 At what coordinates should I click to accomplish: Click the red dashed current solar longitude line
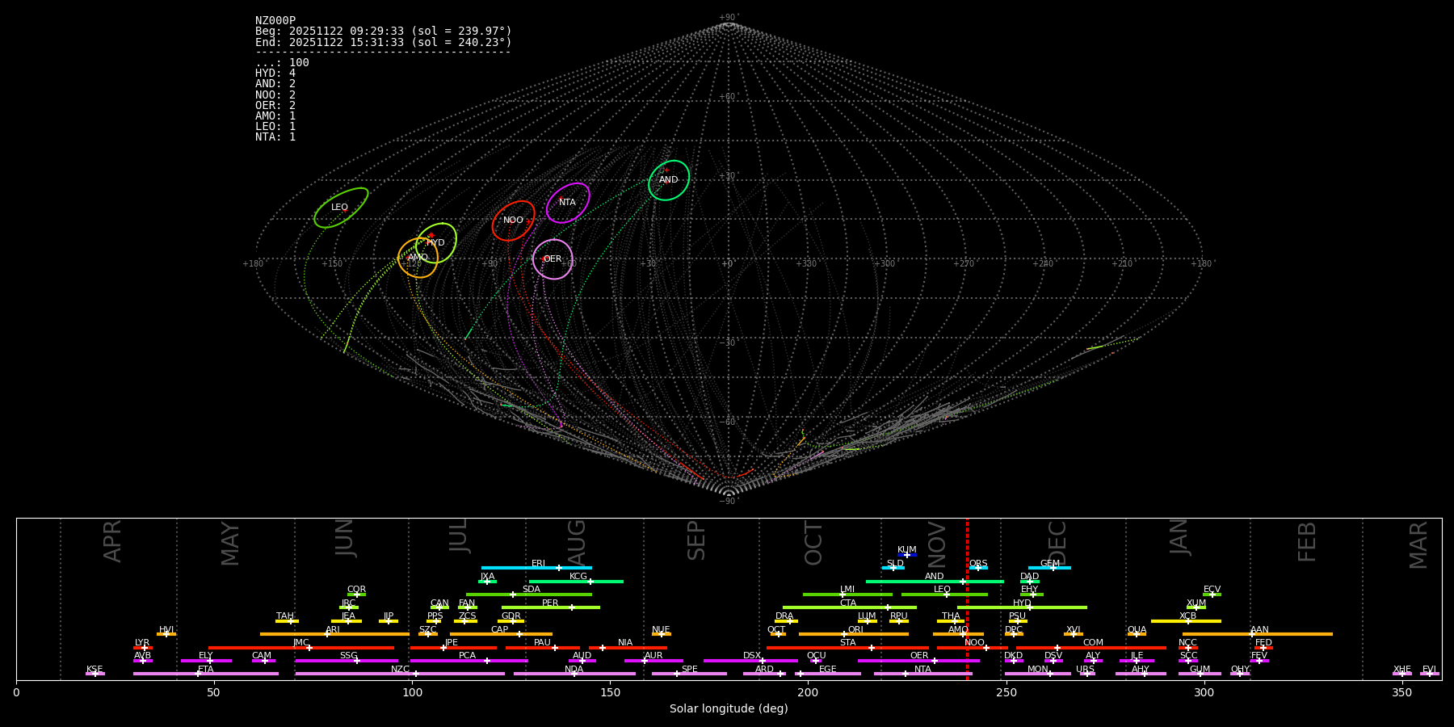pyautogui.click(x=967, y=598)
